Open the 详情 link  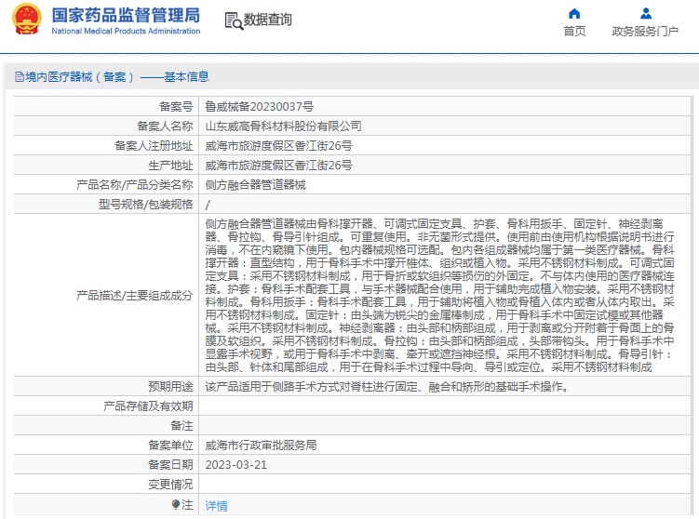tap(216, 506)
